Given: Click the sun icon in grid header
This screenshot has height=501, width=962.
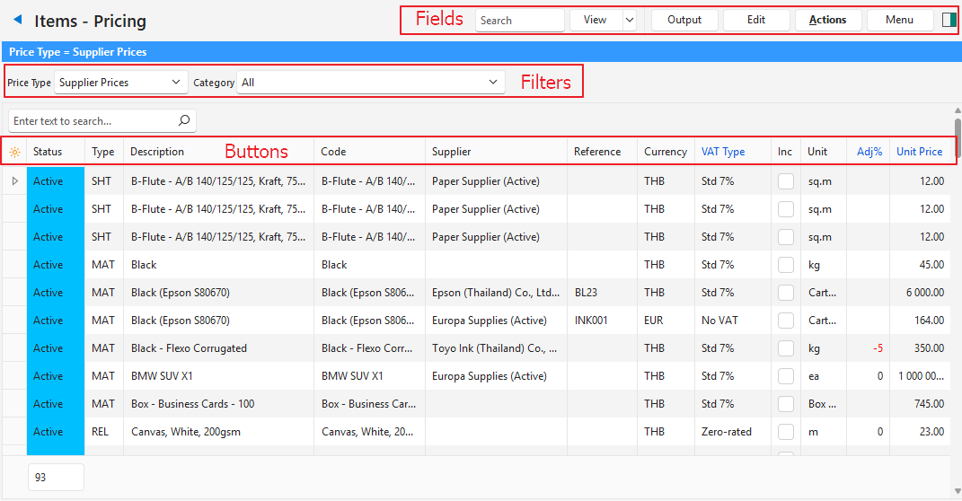Looking at the screenshot, I should click(x=14, y=152).
